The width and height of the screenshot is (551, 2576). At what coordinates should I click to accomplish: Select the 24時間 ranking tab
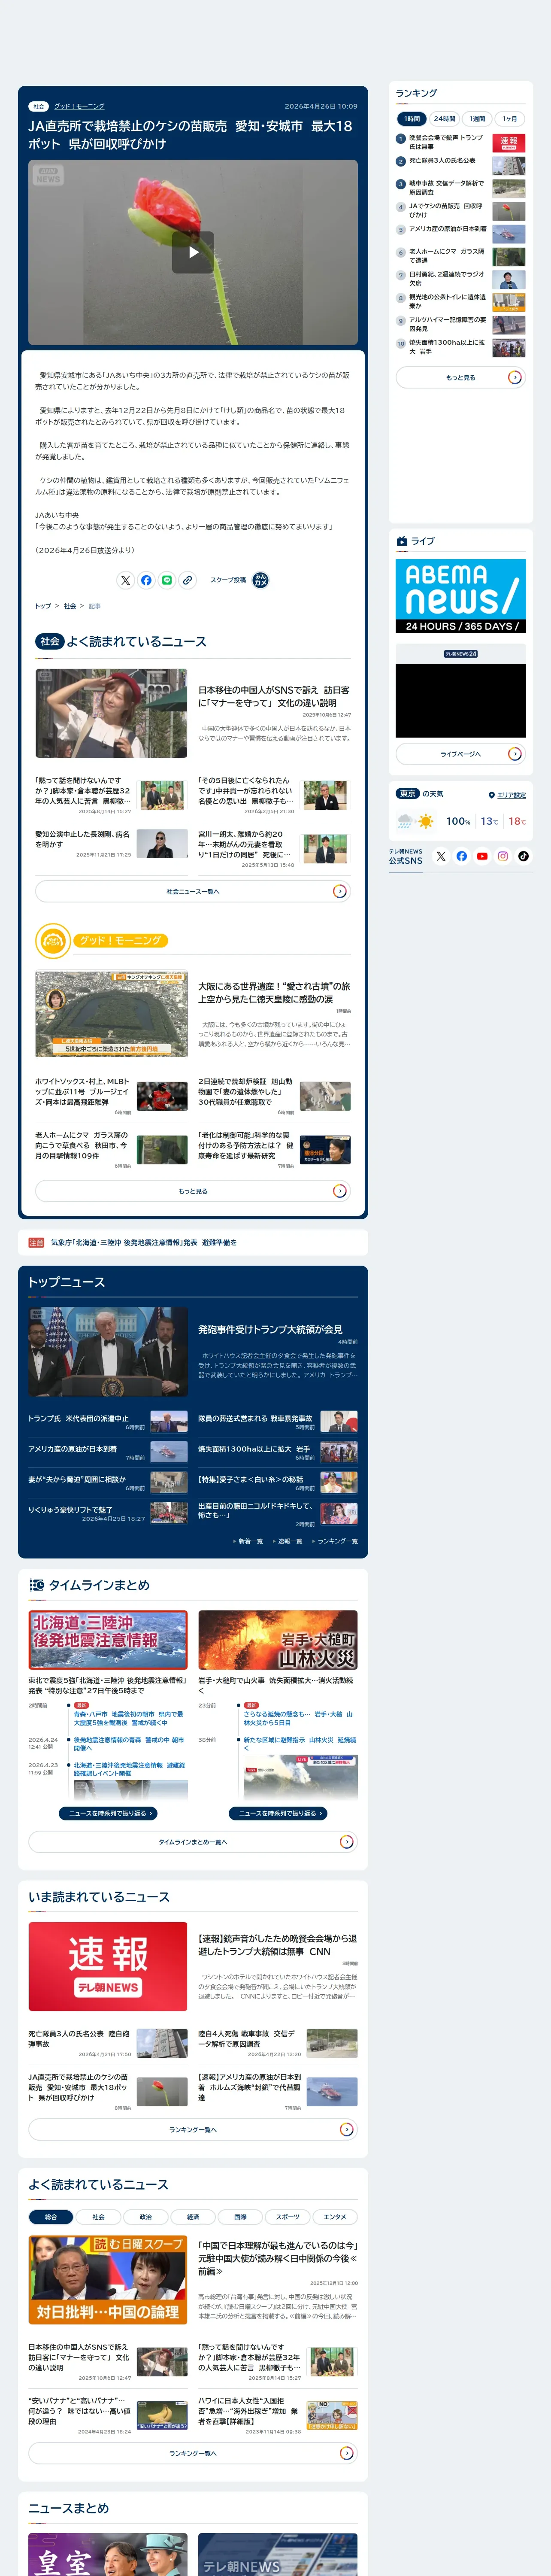pyautogui.click(x=444, y=118)
